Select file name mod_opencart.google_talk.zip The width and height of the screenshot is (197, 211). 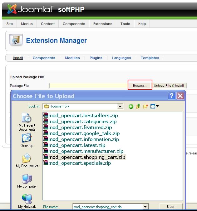point(84,133)
